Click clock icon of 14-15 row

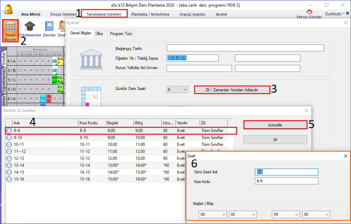(x=9, y=172)
